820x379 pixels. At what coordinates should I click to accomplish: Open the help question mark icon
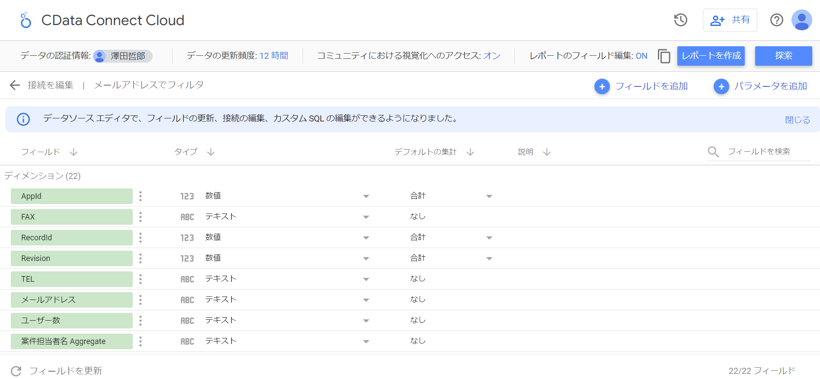tap(776, 20)
